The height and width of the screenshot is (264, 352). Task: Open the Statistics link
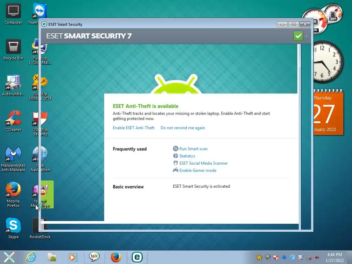click(x=187, y=156)
